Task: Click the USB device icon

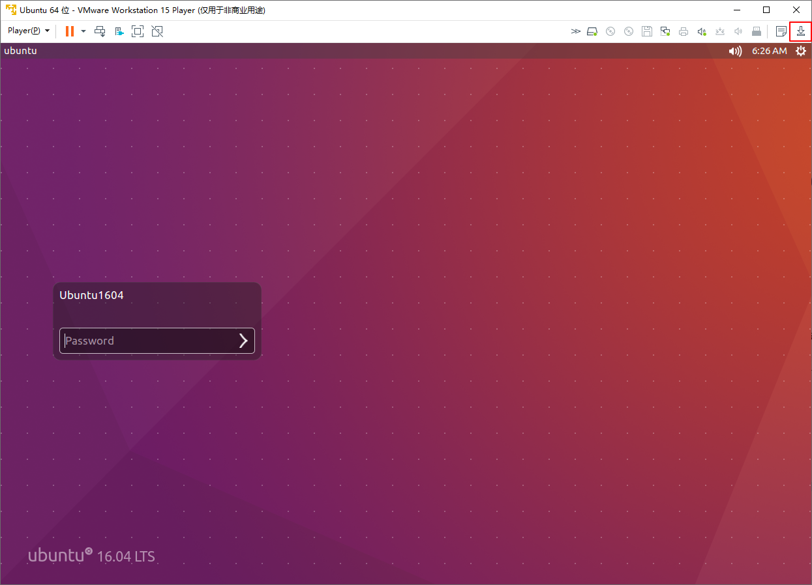Action: pyautogui.click(x=757, y=31)
